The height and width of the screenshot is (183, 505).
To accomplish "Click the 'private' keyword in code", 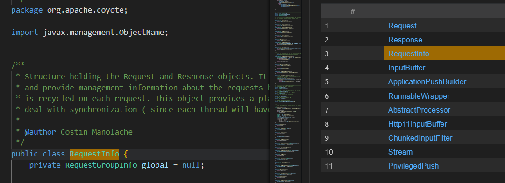I will click(45, 165).
